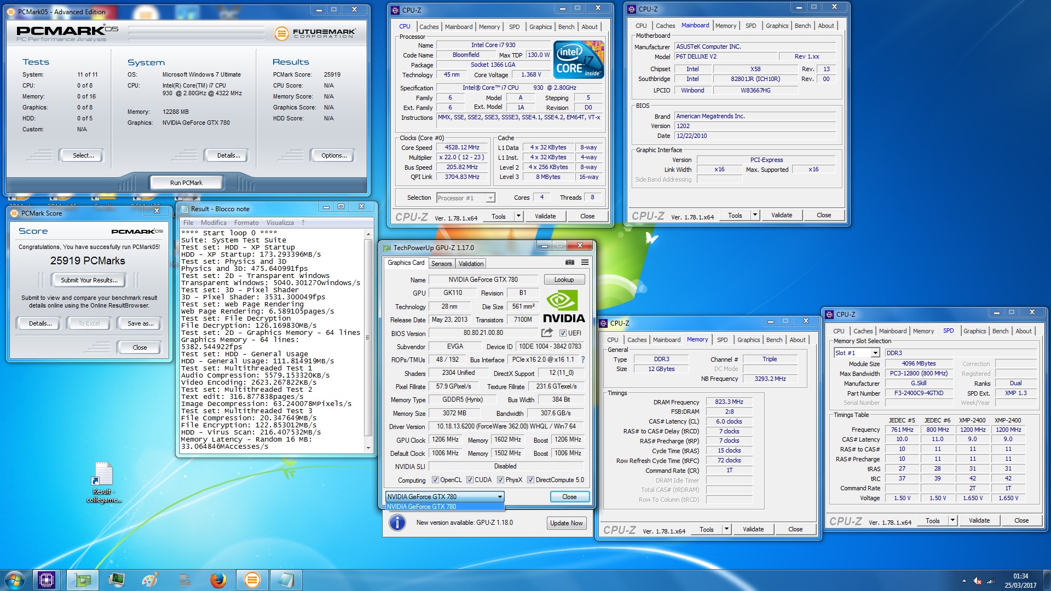1051x591 pixels.
Task: Click the network signal tray icon
Action: pos(990,581)
